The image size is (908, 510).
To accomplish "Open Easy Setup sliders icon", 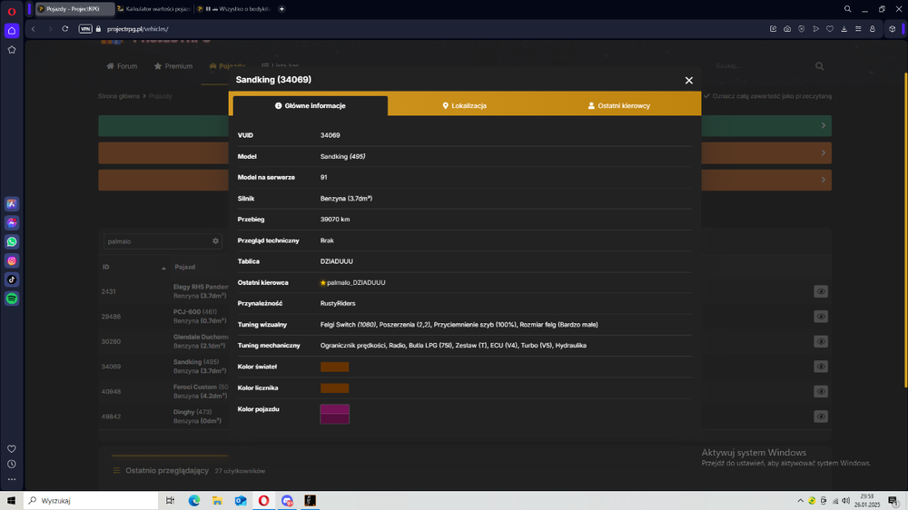I will click(x=858, y=29).
